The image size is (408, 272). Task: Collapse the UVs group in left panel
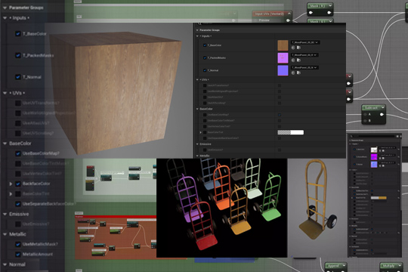click(5, 93)
